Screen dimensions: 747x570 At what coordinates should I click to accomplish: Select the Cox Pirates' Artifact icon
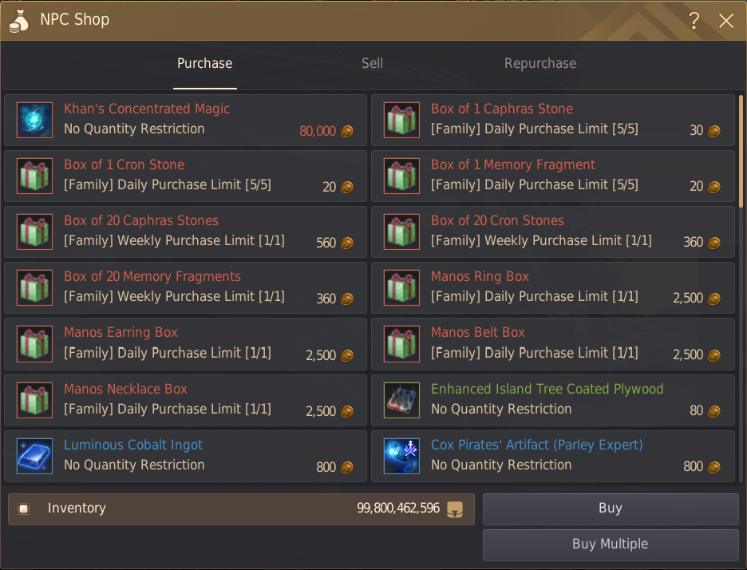(401, 456)
